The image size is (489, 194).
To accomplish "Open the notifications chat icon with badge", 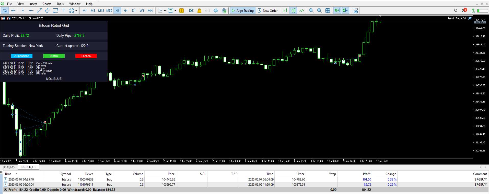I will [464, 10].
